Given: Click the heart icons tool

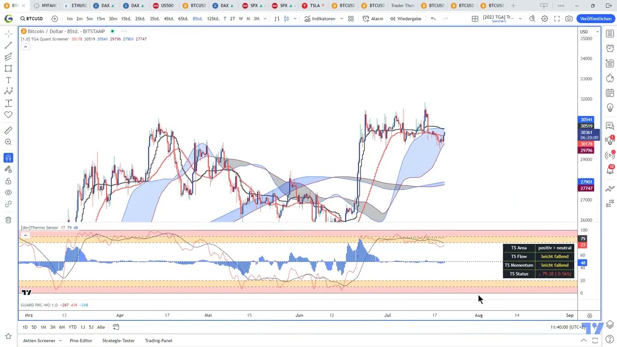Looking at the screenshot, I should point(8,115).
